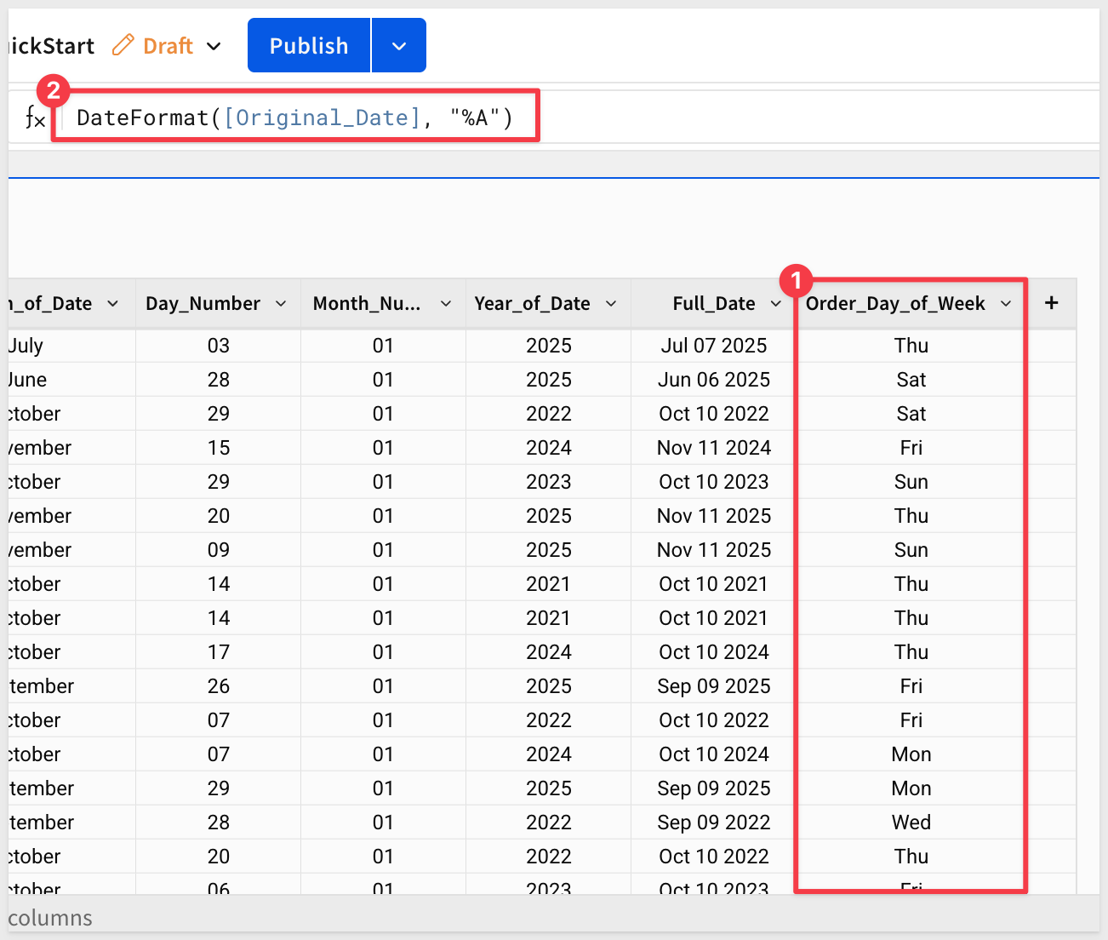1108x940 pixels.
Task: Click the Jul 07 2025 cell
Action: click(713, 346)
